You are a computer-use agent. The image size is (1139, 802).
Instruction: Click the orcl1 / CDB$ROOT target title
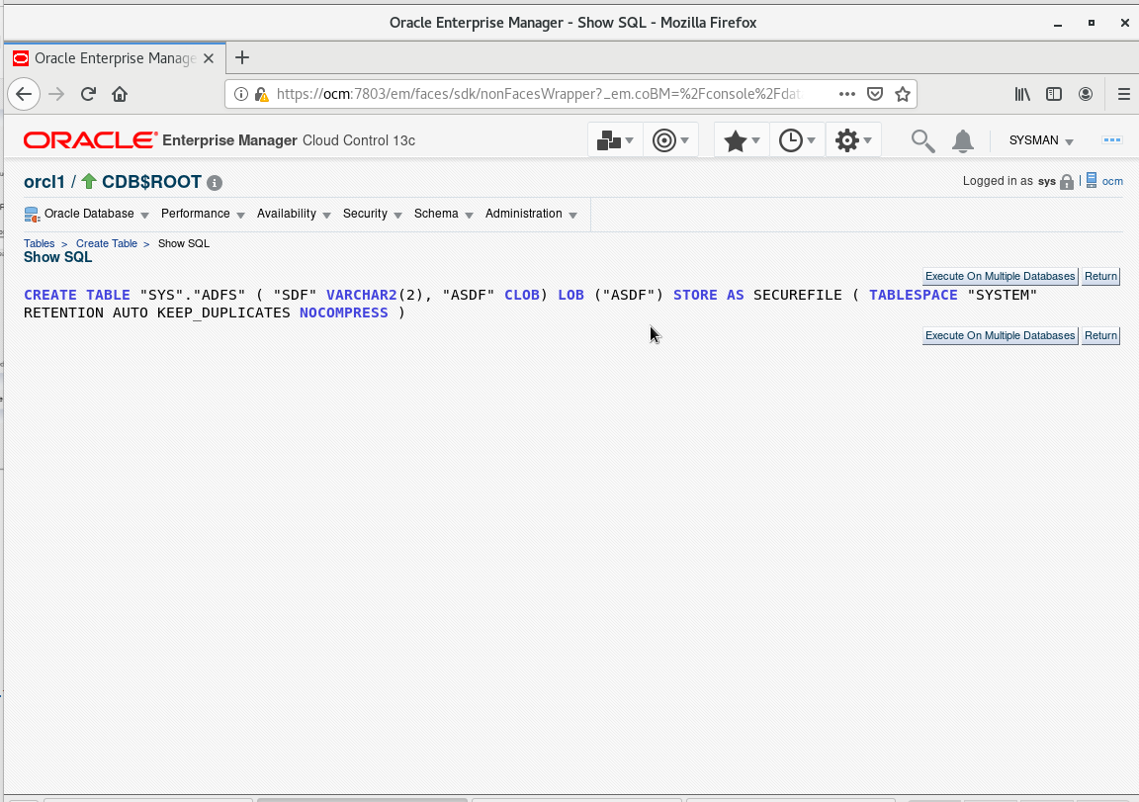tap(113, 182)
